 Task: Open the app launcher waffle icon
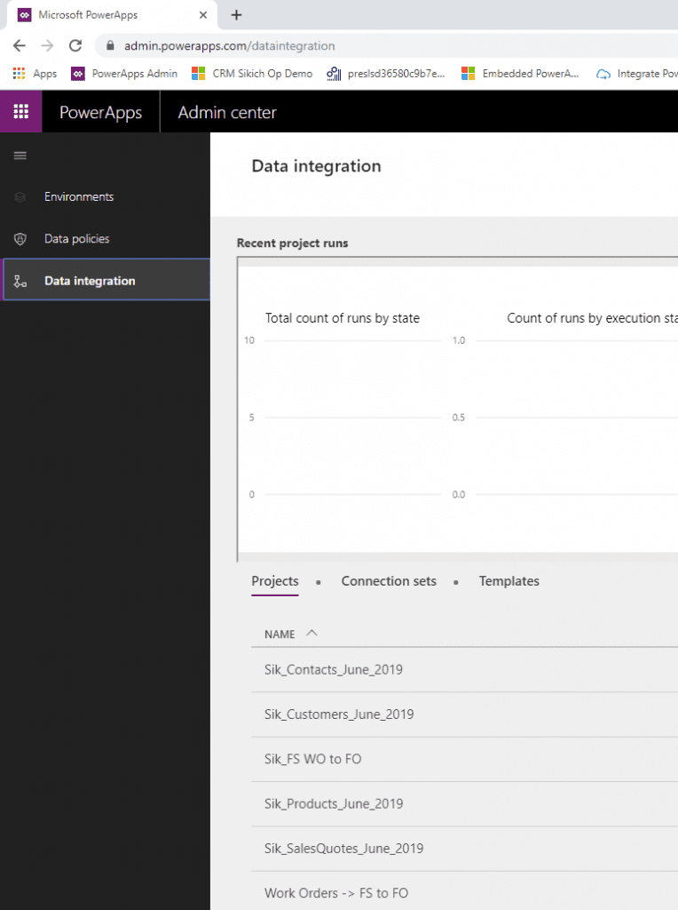(x=20, y=112)
